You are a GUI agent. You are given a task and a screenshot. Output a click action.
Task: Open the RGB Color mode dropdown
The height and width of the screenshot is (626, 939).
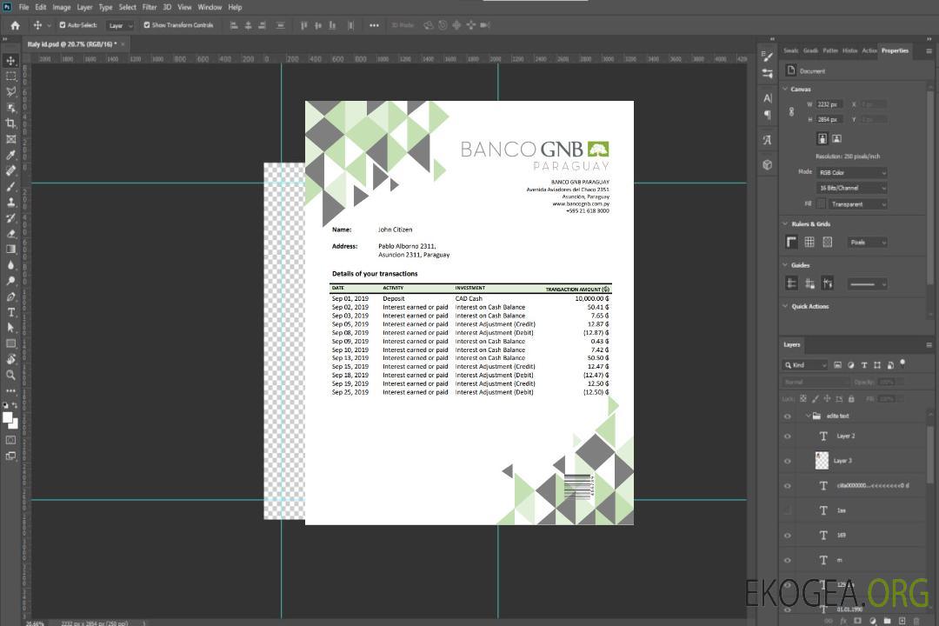pos(851,172)
